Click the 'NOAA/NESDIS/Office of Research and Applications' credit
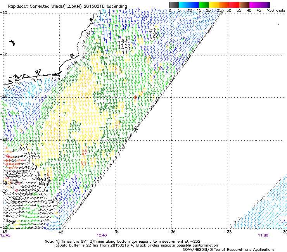 [x=228, y=250]
